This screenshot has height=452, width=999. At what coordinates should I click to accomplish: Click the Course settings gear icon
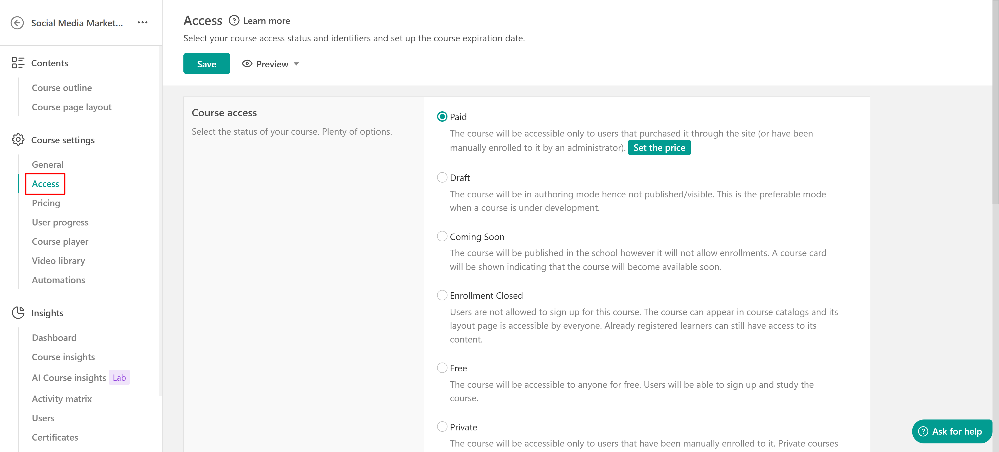[x=18, y=140]
